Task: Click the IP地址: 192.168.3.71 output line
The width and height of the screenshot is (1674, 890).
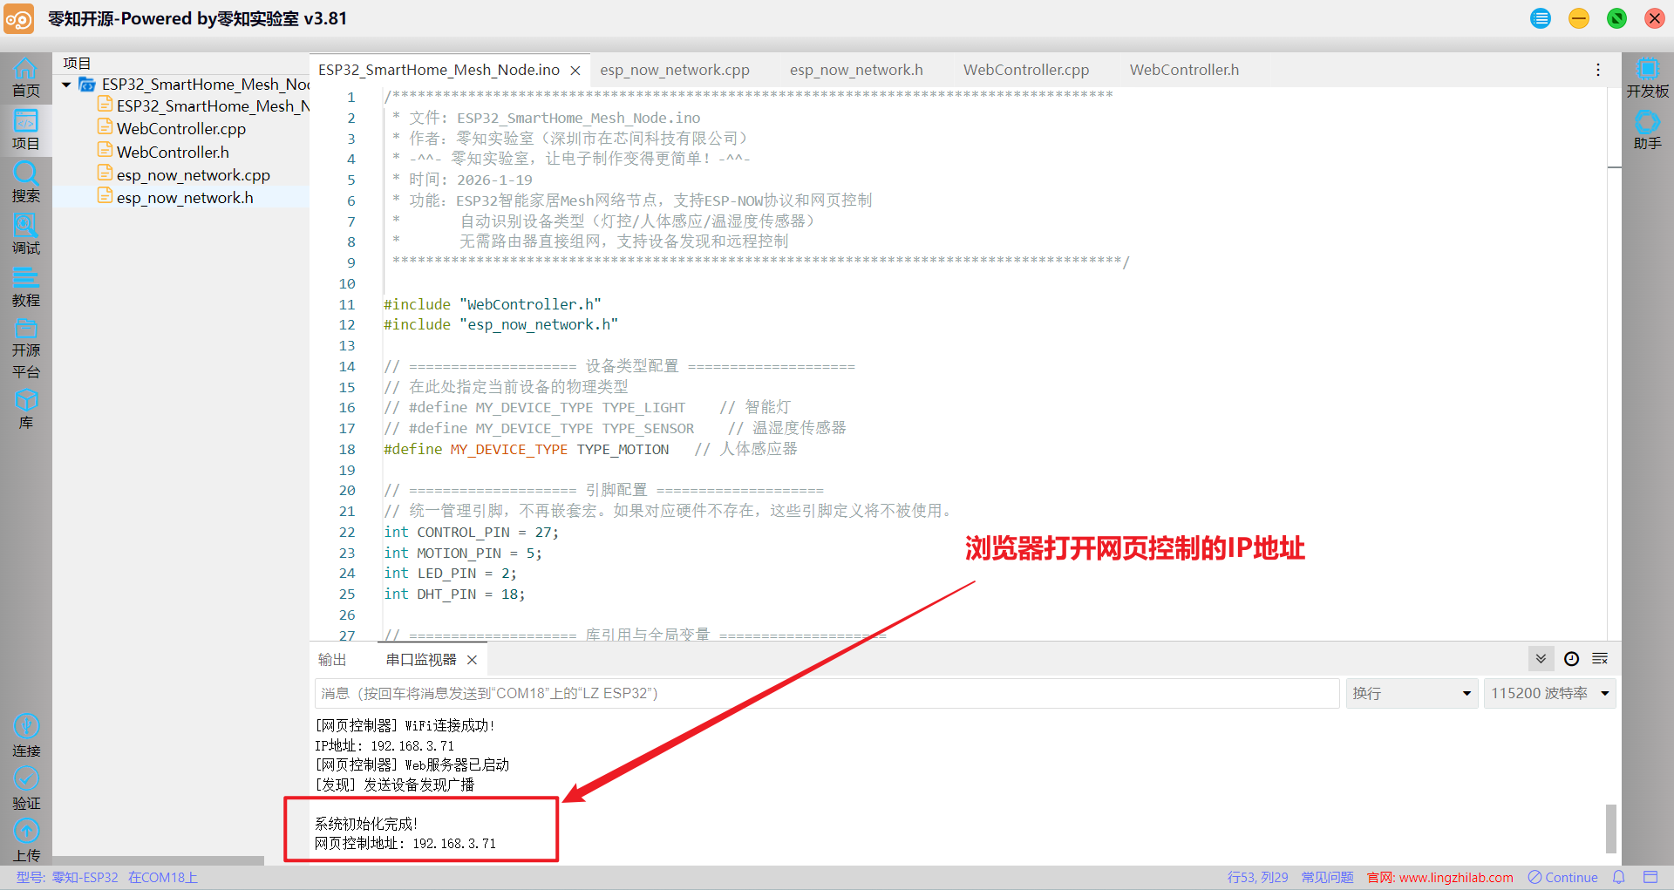Action: [384, 746]
